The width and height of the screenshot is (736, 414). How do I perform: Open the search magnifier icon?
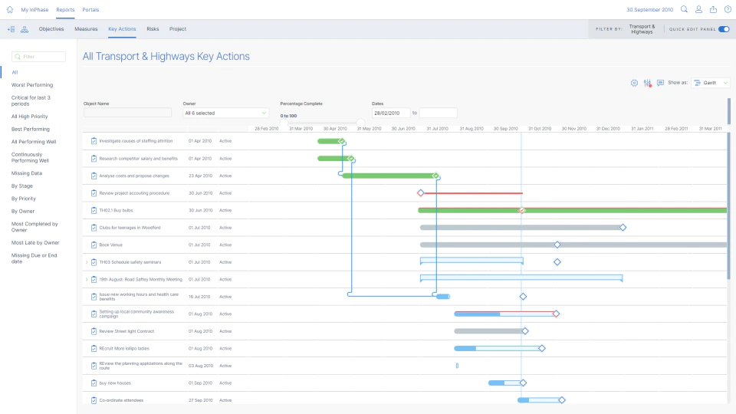[x=684, y=9]
